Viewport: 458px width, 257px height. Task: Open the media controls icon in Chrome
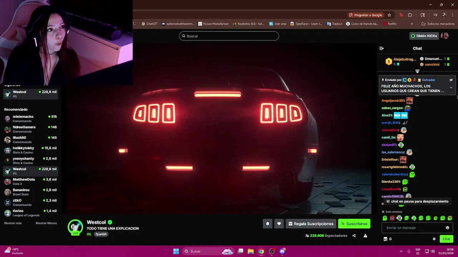click(x=435, y=15)
